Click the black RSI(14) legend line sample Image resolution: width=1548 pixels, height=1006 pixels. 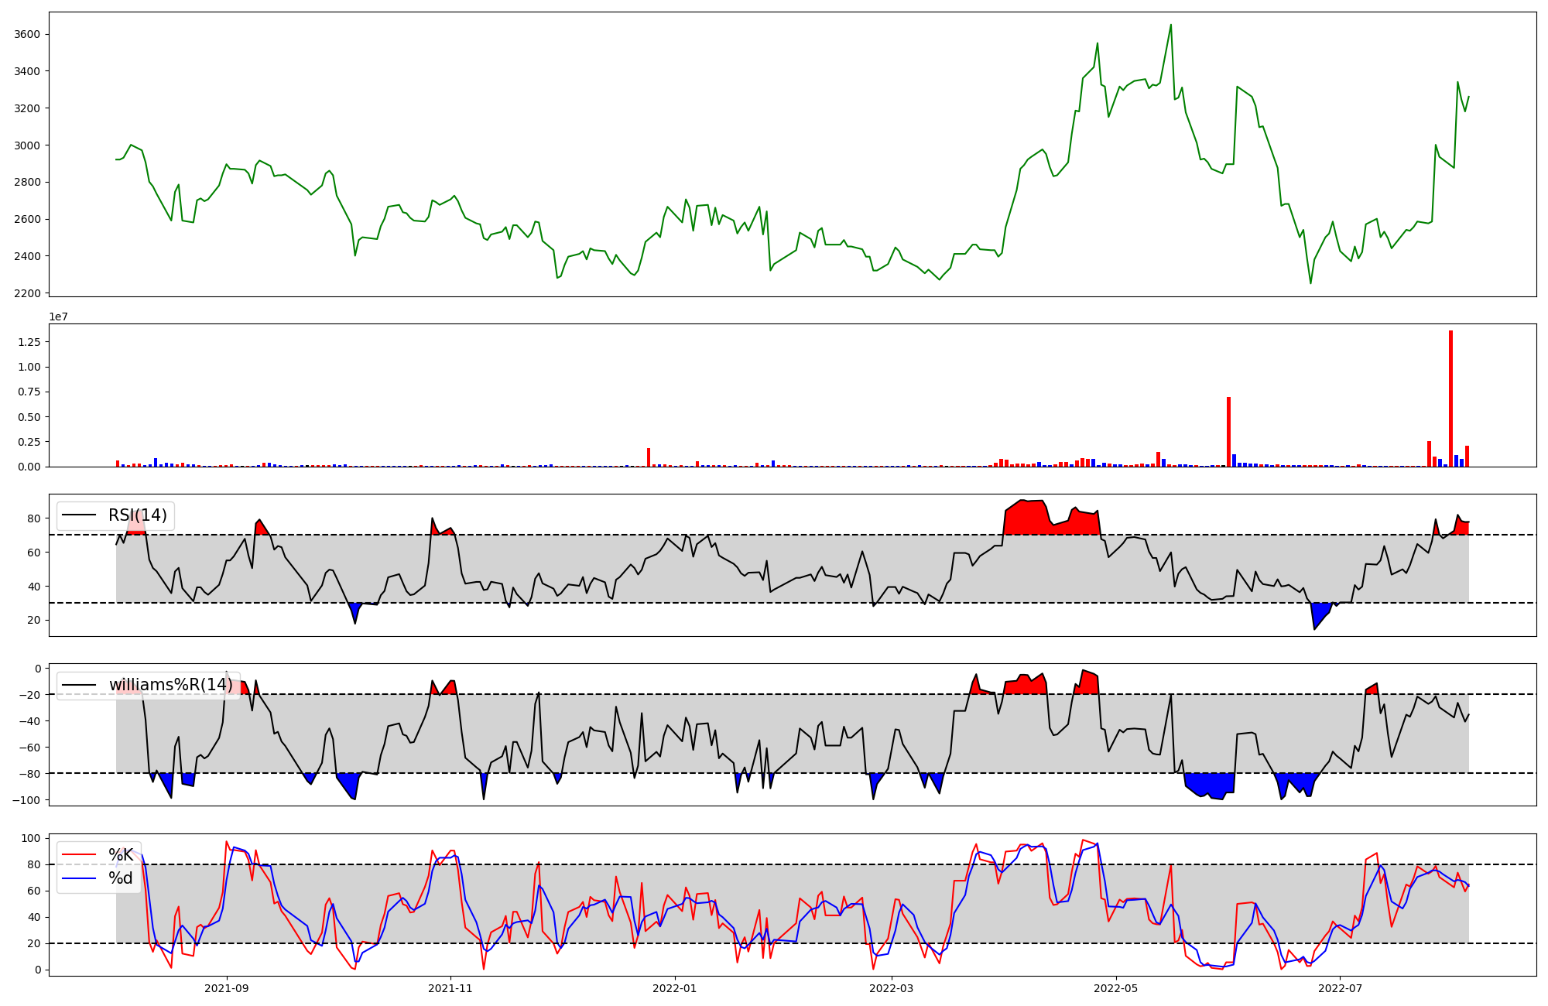click(79, 515)
